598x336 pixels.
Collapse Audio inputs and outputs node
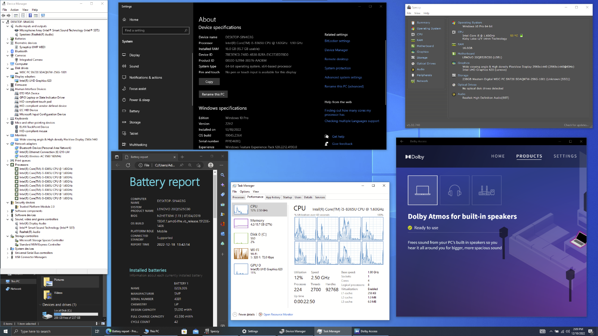pos(7,26)
